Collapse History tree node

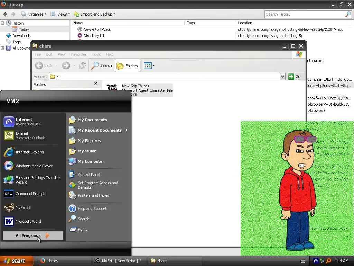point(2,23)
